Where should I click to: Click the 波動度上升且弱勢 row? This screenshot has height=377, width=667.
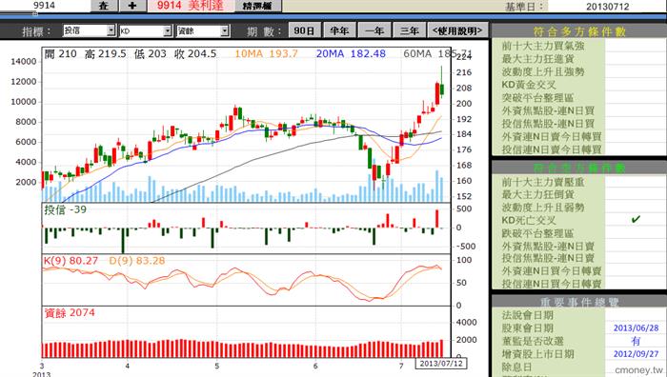tap(579, 208)
